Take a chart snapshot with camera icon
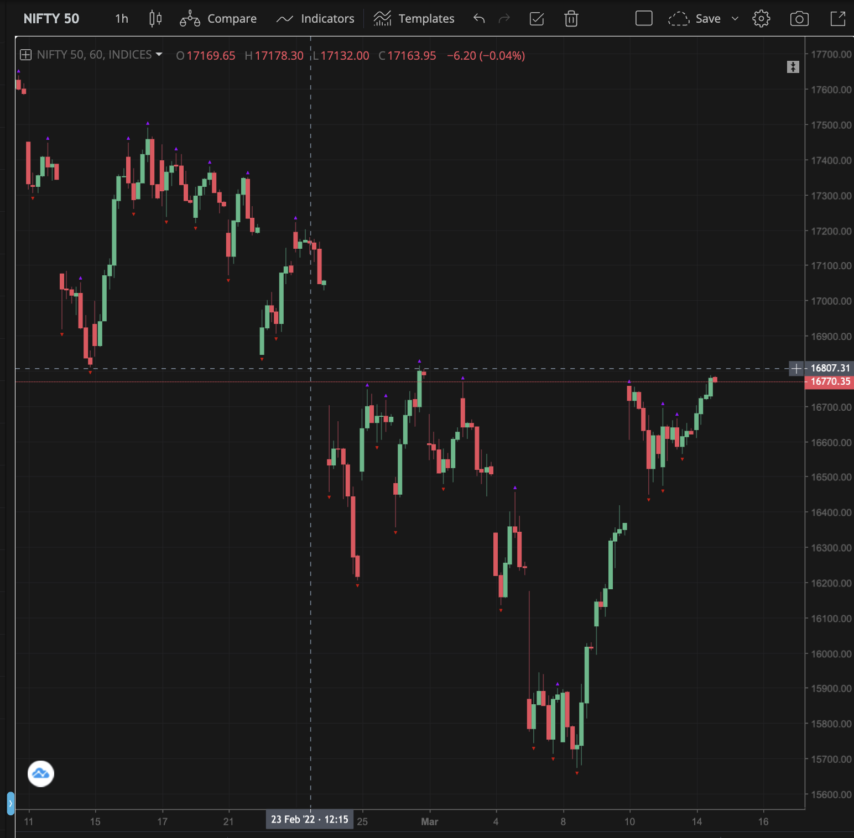The image size is (854, 838). coord(799,19)
